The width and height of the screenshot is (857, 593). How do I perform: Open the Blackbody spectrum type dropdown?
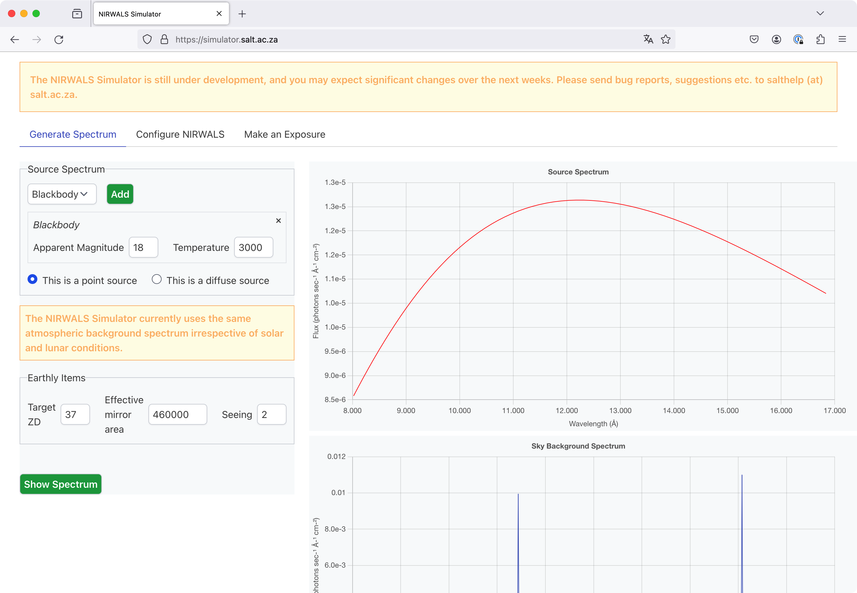[62, 194]
